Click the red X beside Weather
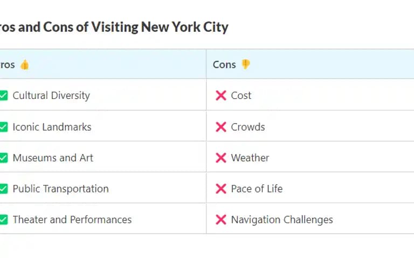The image size is (414, 258). point(221,158)
